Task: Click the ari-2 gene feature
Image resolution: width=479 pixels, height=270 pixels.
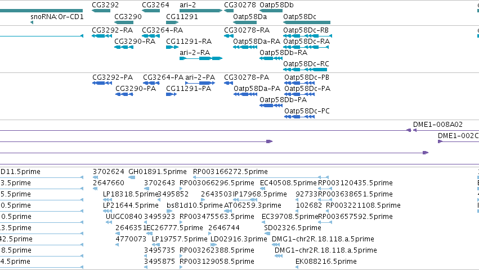Action: click(x=201, y=11)
